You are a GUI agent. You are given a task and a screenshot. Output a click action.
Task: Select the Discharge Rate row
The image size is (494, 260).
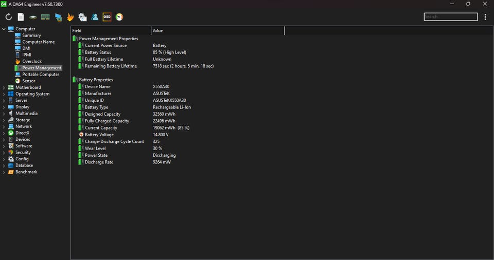tap(125, 162)
